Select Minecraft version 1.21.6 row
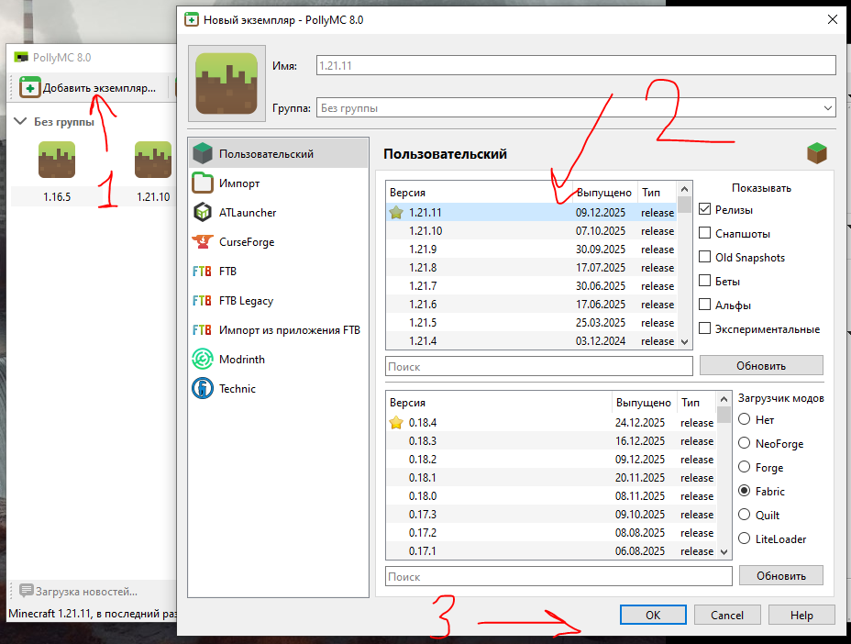Image resolution: width=851 pixels, height=644 pixels. [x=531, y=304]
